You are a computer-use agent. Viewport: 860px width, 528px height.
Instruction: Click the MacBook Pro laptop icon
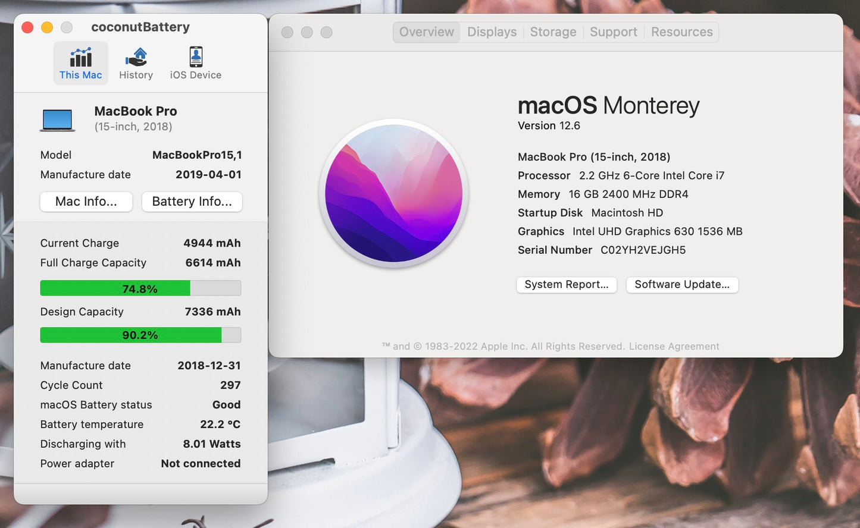tap(57, 118)
